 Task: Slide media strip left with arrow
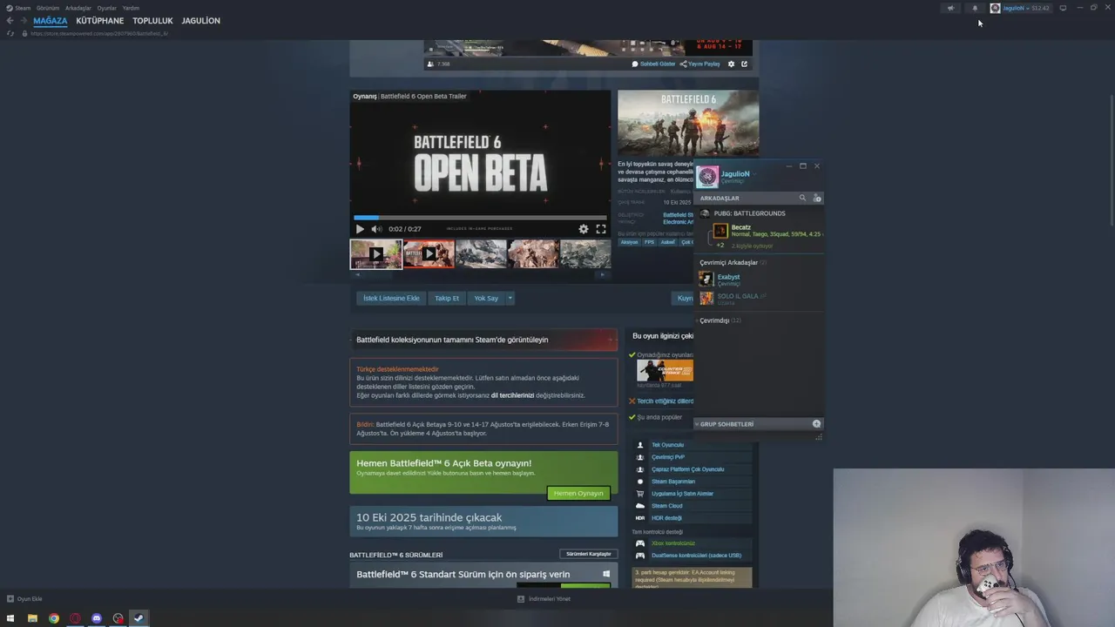(x=356, y=275)
